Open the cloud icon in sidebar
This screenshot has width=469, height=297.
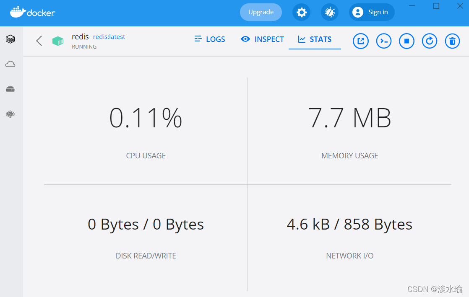(x=10, y=64)
